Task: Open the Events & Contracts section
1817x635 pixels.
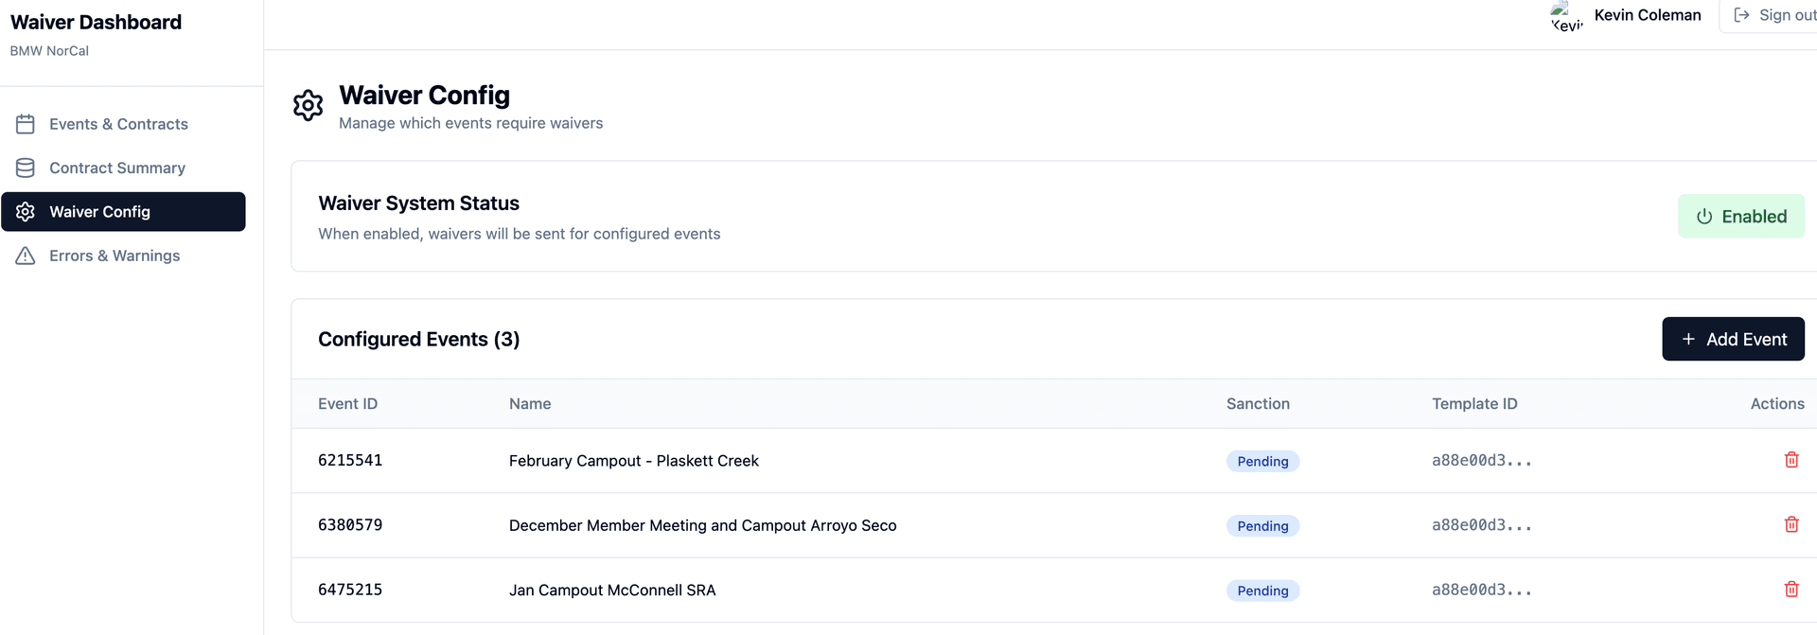Action: pos(117,124)
